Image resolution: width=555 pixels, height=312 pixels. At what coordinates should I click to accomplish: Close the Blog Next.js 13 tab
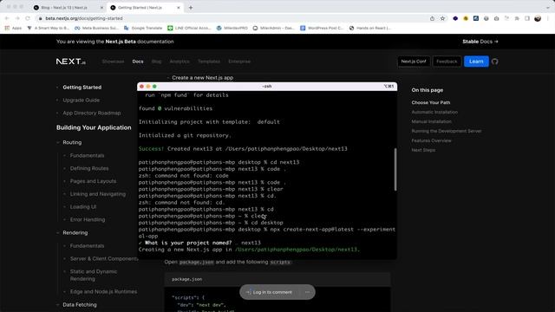tap(101, 8)
